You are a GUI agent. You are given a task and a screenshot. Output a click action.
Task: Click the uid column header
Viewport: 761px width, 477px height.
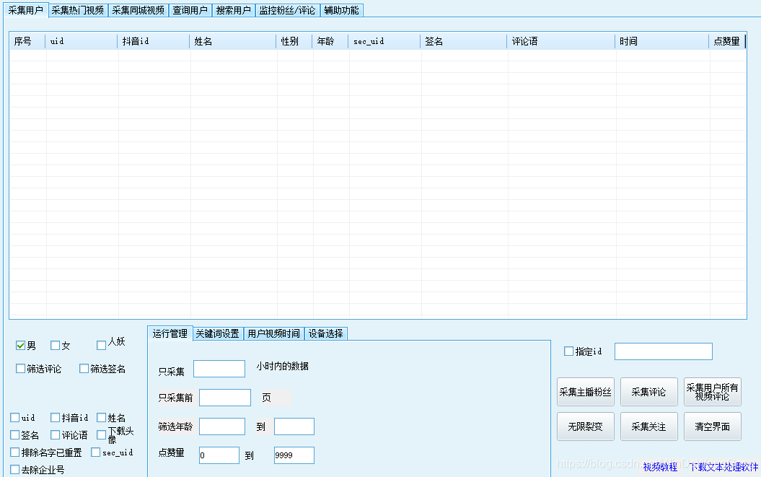click(82, 41)
